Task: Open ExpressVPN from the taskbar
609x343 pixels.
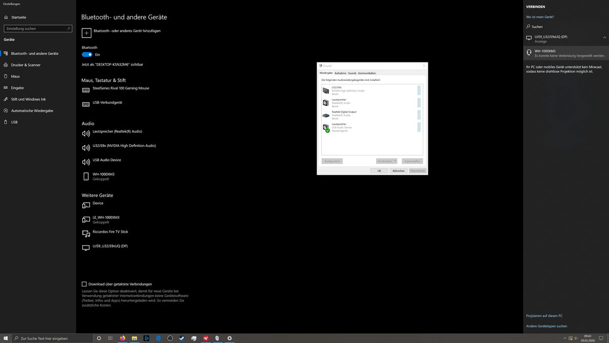Action: tap(206, 338)
